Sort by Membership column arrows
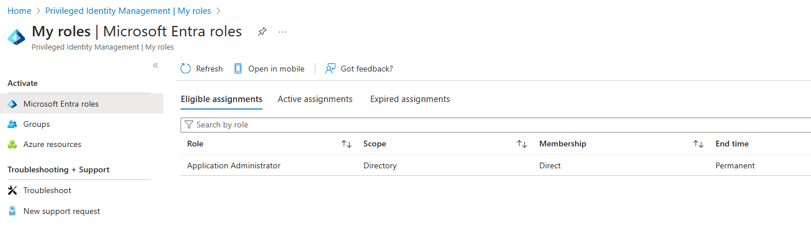 698,144
